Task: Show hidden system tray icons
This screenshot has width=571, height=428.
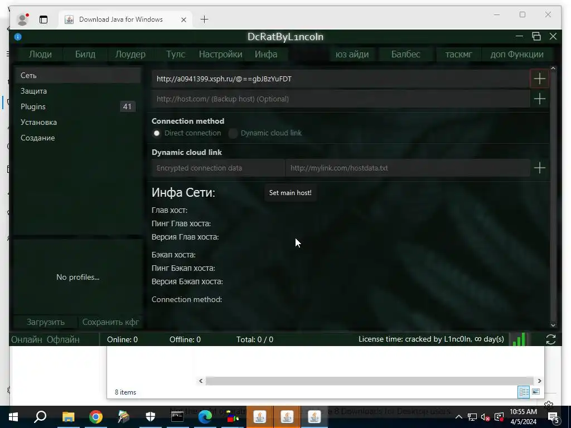Action: (459, 417)
